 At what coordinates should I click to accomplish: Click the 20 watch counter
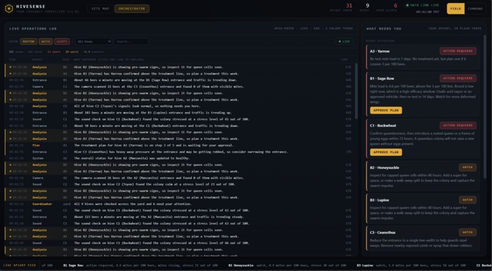pyautogui.click(x=72, y=52)
